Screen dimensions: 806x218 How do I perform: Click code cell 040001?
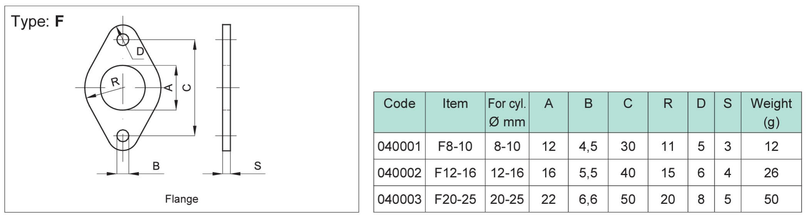coord(400,146)
